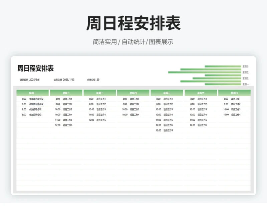Click the small spreadsheet title 周日程安排表

pyautogui.click(x=36, y=68)
